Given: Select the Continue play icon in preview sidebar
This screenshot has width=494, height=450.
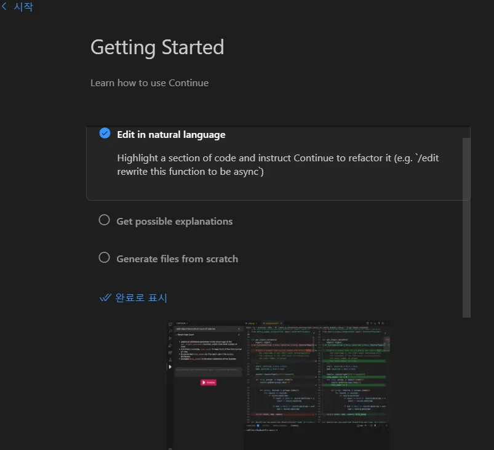Looking at the screenshot, I should click(x=170, y=367).
